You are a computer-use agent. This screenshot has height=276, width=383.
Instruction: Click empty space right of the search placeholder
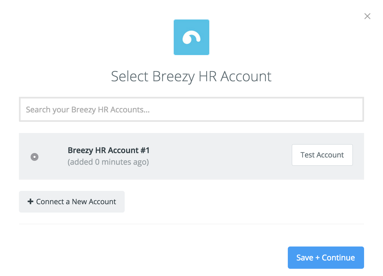(256, 109)
